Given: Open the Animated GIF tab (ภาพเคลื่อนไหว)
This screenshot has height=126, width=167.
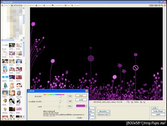Looking at the screenshot, I should (x=58, y=5).
